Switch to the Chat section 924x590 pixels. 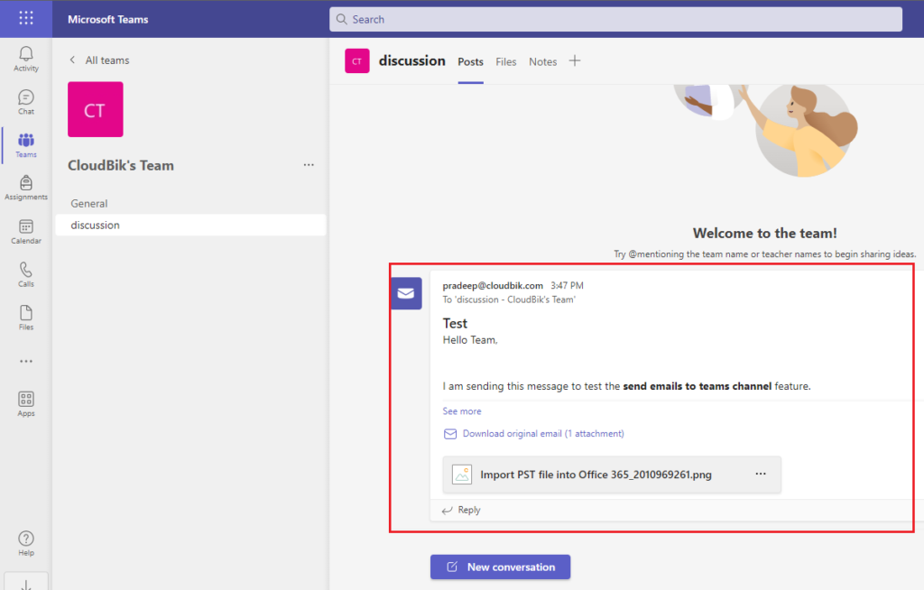(25, 101)
